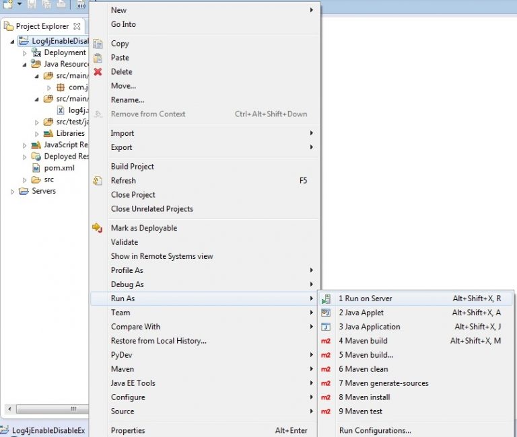This screenshot has height=437, width=517.
Task: Click the Java Application launch icon
Action: (x=326, y=327)
